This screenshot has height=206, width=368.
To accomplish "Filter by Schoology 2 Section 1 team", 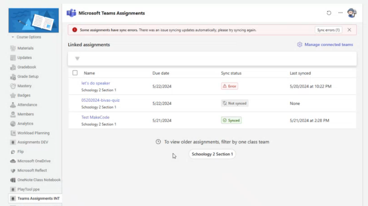I will [x=212, y=154].
